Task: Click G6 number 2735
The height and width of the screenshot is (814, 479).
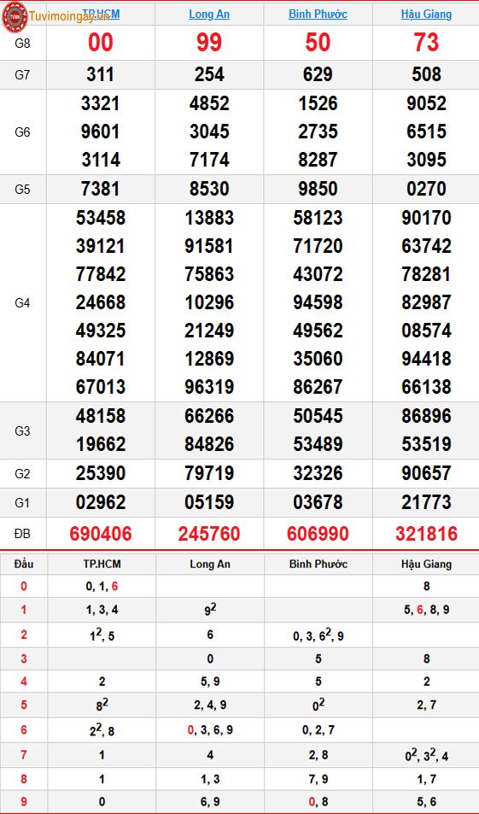Action: [318, 132]
